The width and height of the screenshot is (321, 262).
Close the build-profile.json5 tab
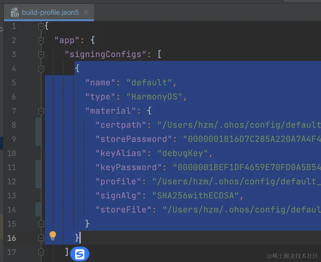point(86,13)
